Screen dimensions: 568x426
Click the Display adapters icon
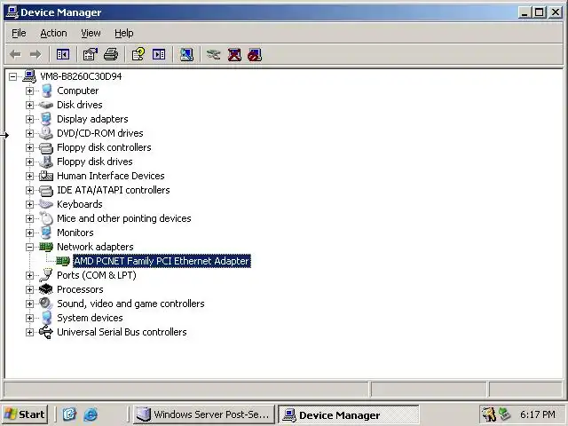point(46,119)
